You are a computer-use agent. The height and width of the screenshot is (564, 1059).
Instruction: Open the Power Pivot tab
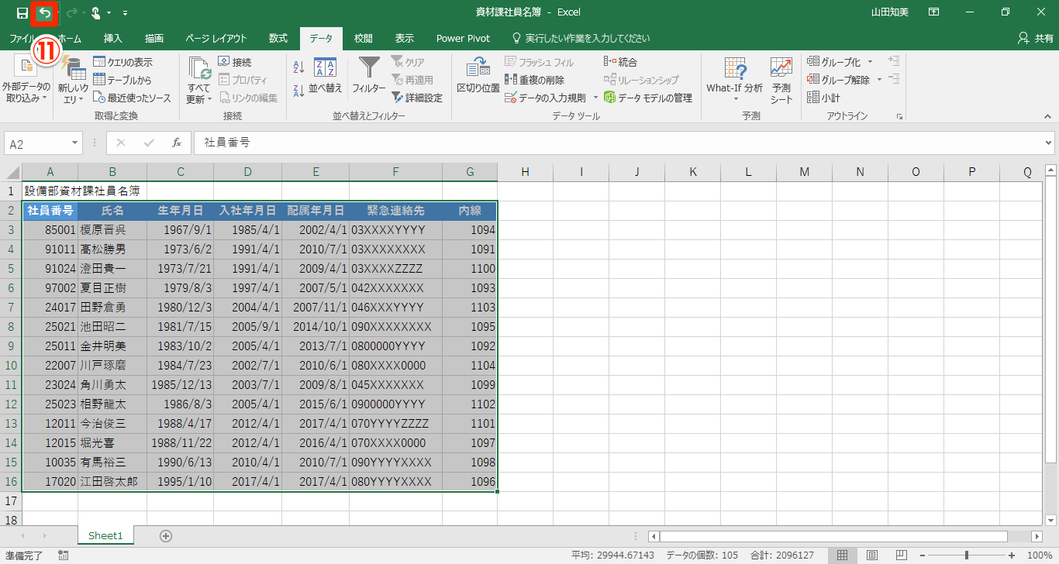tap(463, 38)
